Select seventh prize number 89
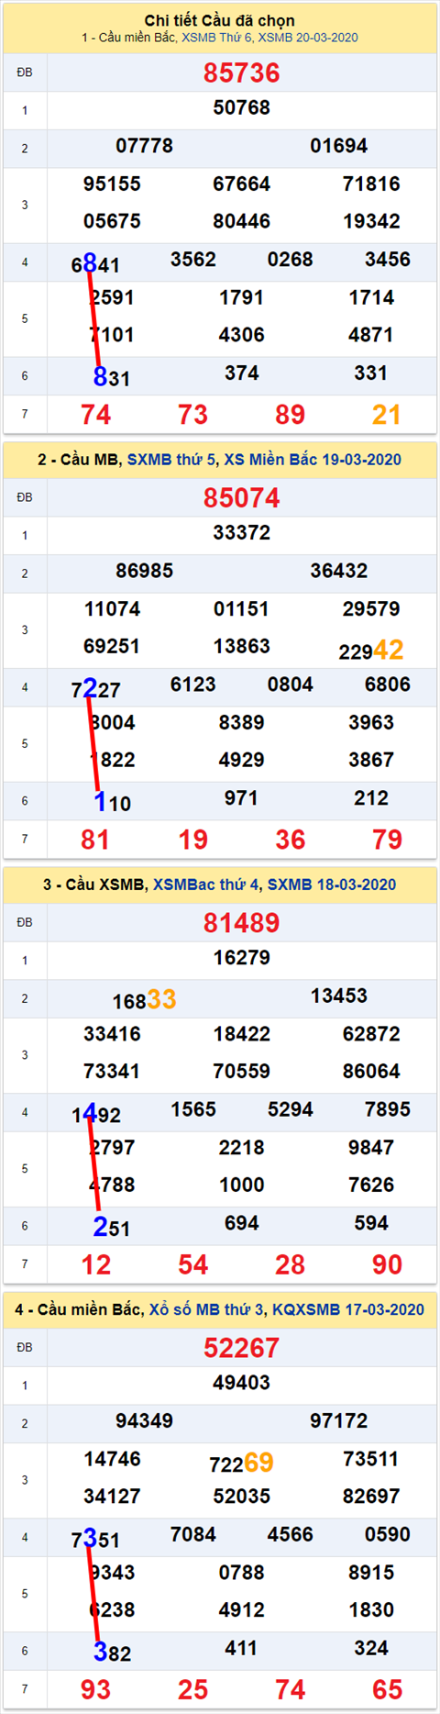 click(x=291, y=415)
